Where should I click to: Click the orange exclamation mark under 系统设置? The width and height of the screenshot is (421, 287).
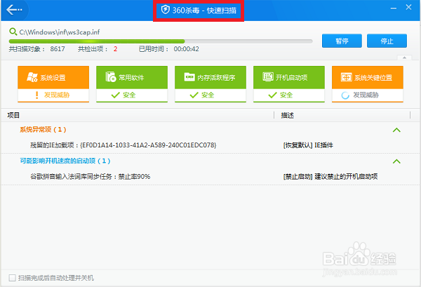(x=36, y=95)
